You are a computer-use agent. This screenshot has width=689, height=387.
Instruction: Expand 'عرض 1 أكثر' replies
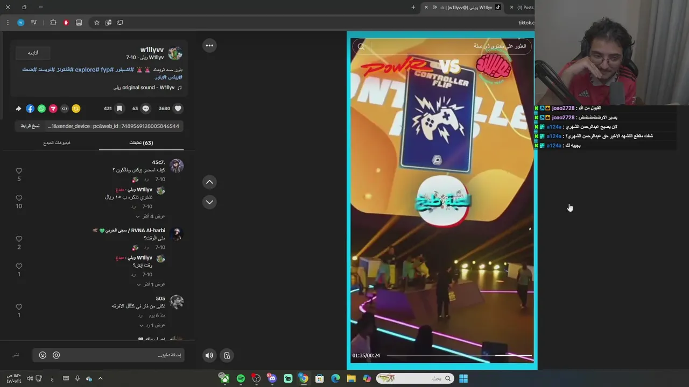coord(150,285)
